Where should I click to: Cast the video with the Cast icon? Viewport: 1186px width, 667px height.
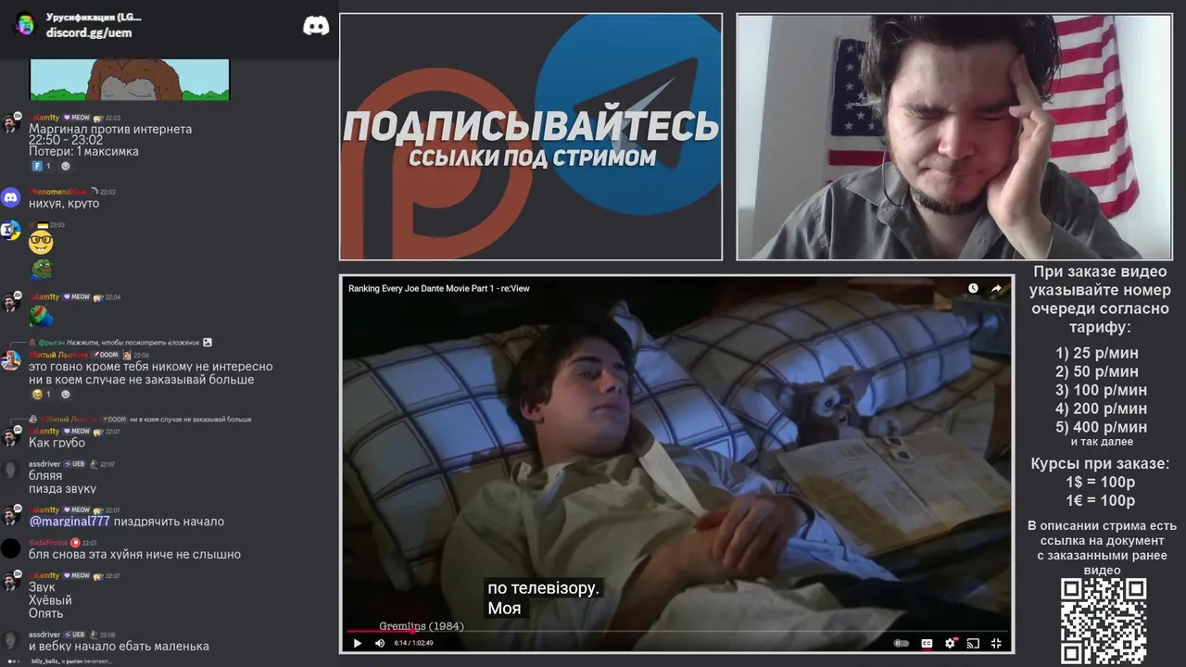click(973, 643)
